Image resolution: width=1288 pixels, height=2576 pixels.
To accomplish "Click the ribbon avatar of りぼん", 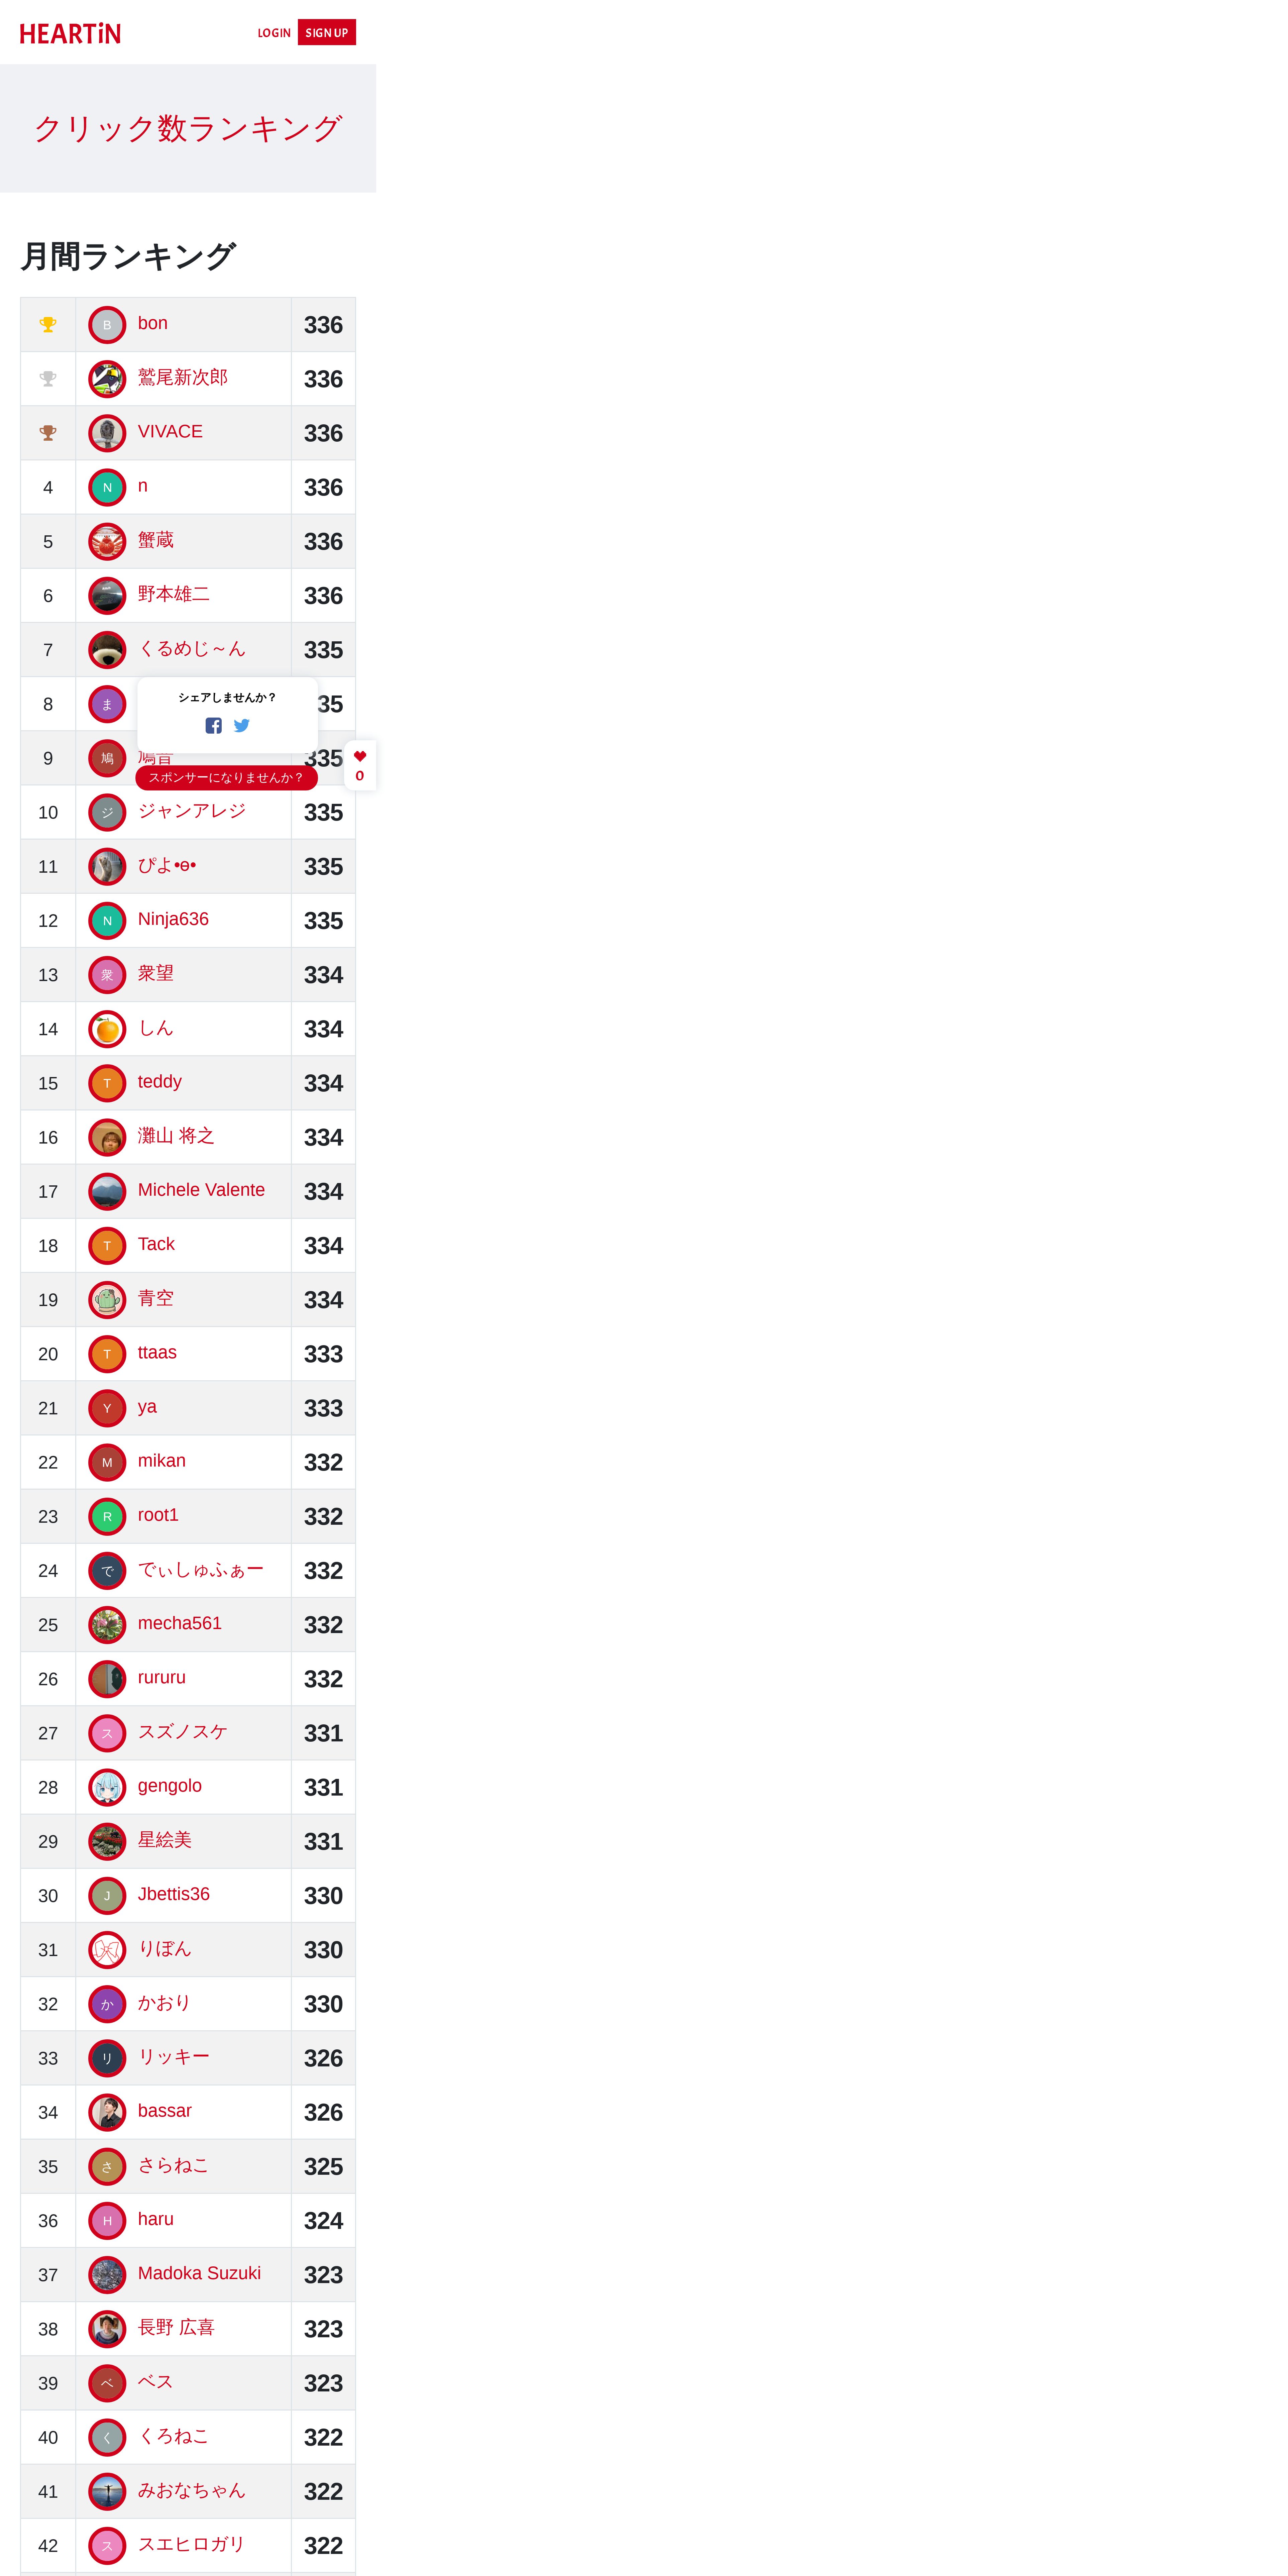I will (x=107, y=1950).
